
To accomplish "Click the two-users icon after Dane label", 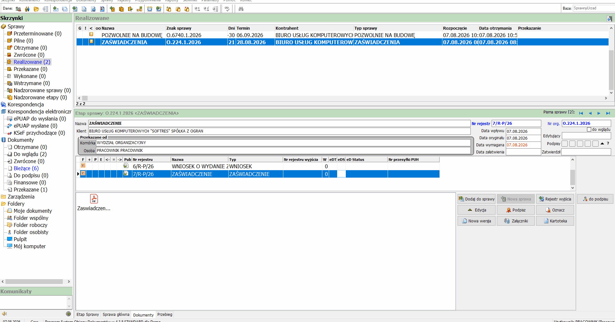I will 18,9.
